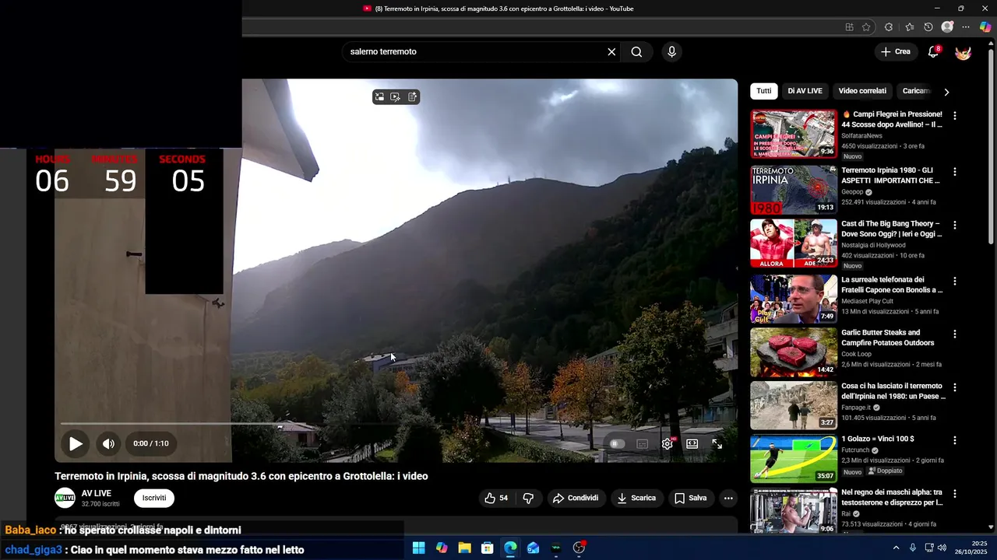Click the overlay notes icon atop video

tap(413, 97)
